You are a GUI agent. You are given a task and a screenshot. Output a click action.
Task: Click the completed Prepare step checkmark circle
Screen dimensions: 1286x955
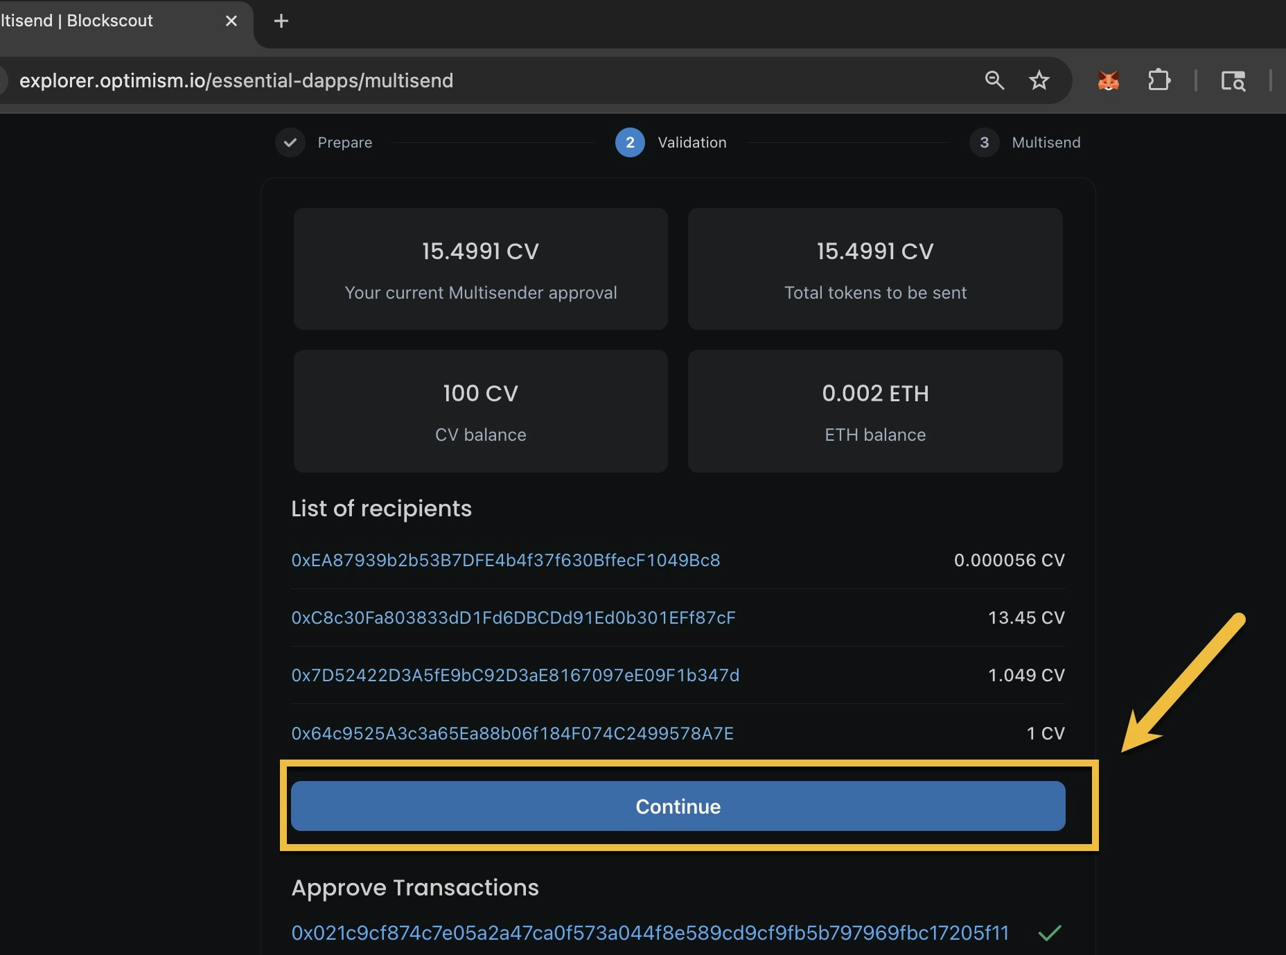coord(290,143)
